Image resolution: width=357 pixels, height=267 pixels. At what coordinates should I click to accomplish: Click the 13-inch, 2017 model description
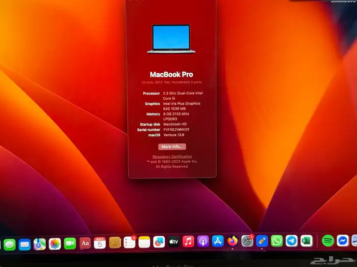point(171,82)
